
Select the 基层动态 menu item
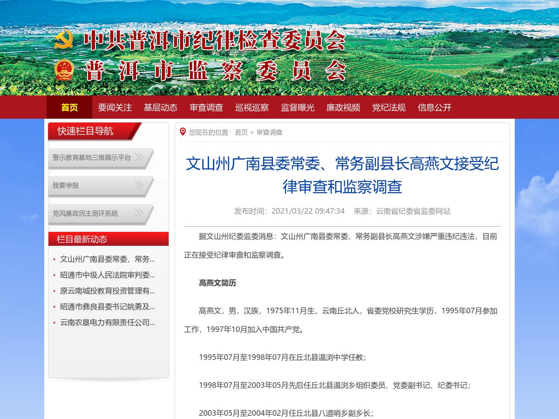161,107
